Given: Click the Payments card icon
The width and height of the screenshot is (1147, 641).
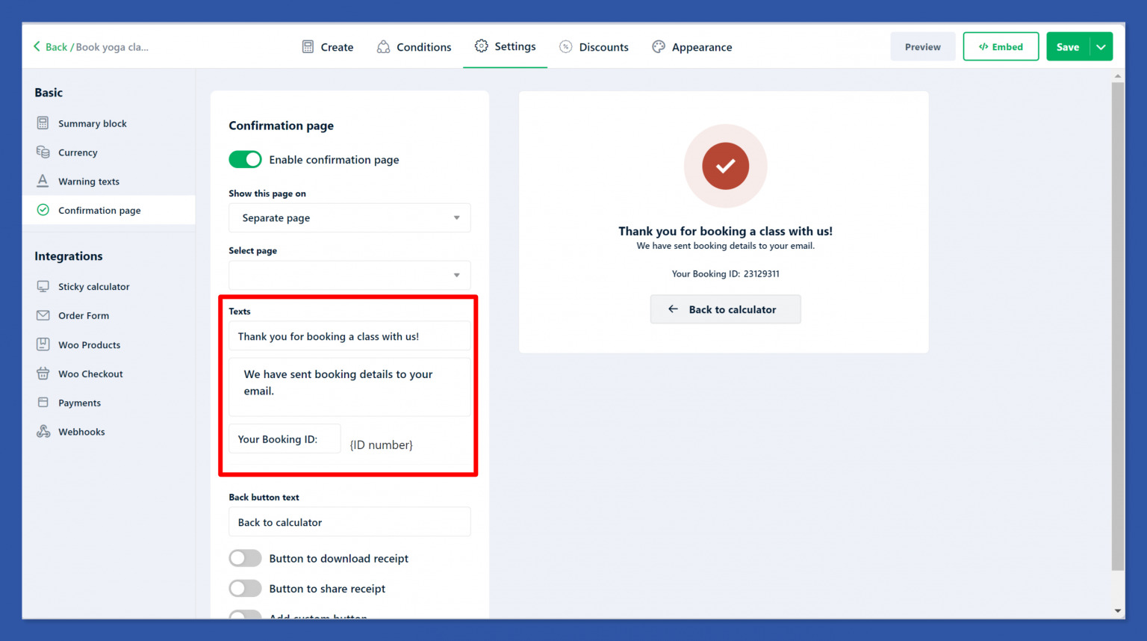Looking at the screenshot, I should (43, 403).
